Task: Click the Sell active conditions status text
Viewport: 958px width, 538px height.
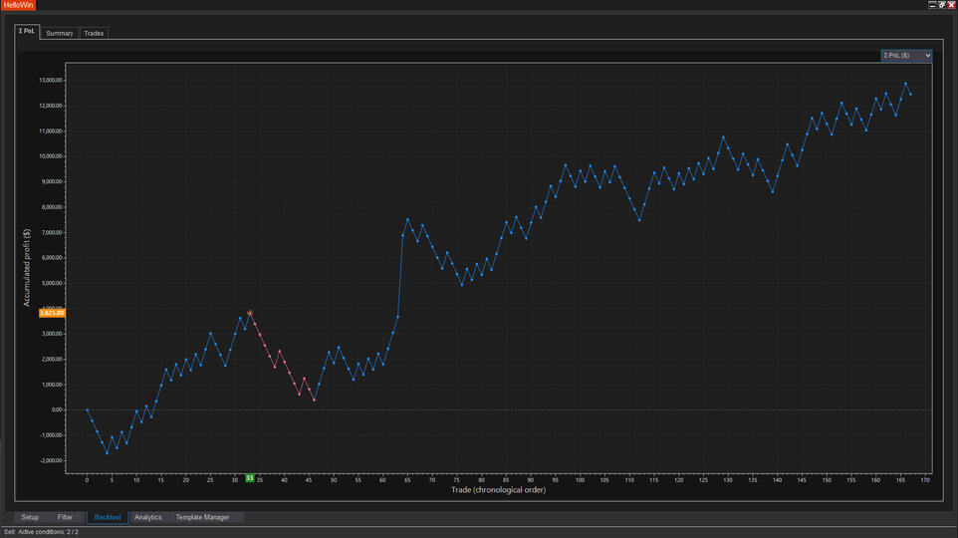Action: pyautogui.click(x=42, y=532)
